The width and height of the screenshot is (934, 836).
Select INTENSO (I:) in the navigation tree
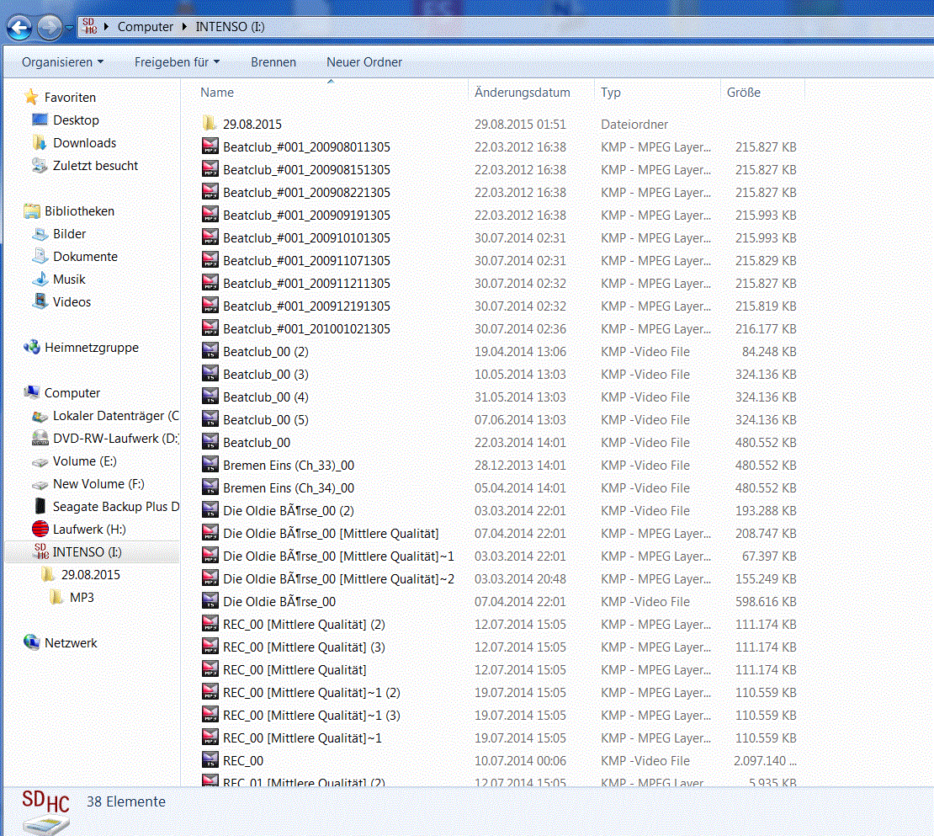click(87, 551)
